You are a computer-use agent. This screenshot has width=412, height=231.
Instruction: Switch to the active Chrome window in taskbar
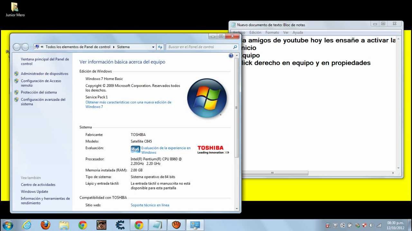pyautogui.click(x=139, y=225)
